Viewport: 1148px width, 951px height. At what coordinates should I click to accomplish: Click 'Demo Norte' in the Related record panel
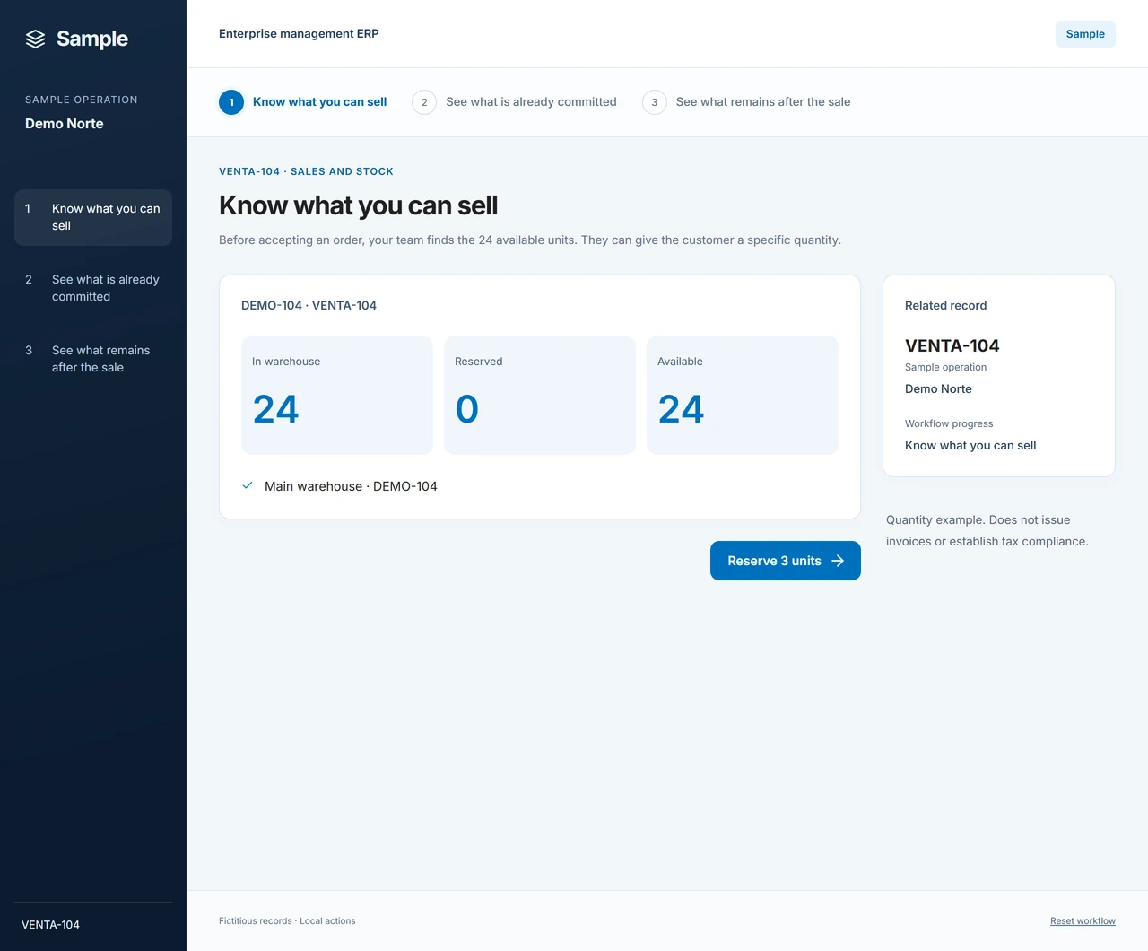[938, 389]
